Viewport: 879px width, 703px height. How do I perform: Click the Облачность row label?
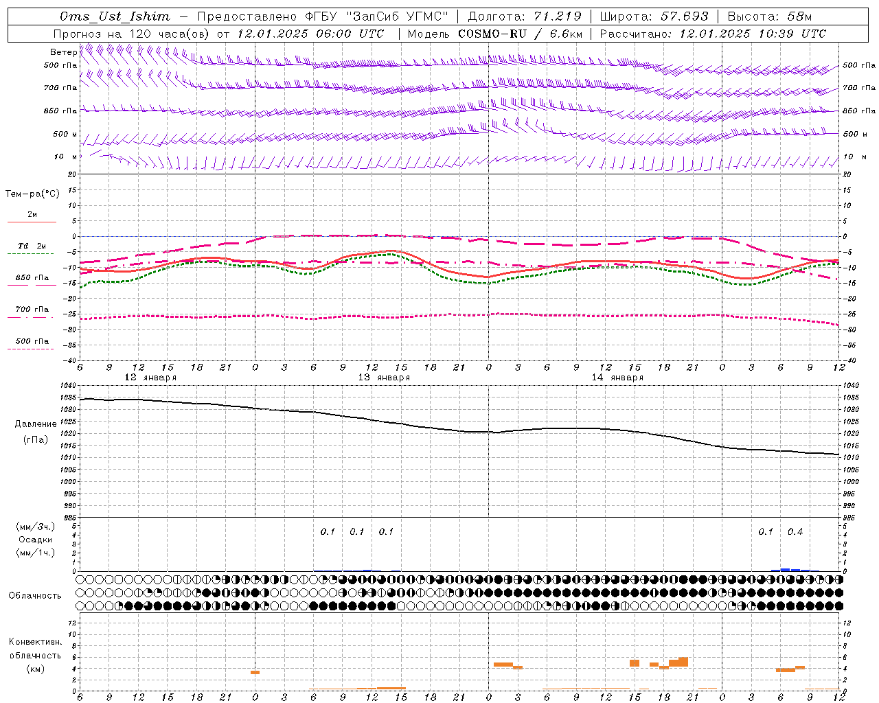(35, 596)
